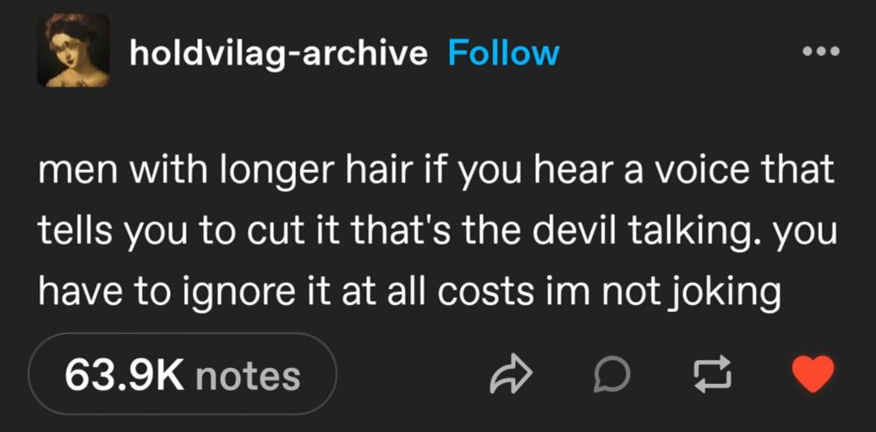This screenshot has width=876, height=432.
Task: Click the blue Follow text
Action: pyautogui.click(x=504, y=53)
